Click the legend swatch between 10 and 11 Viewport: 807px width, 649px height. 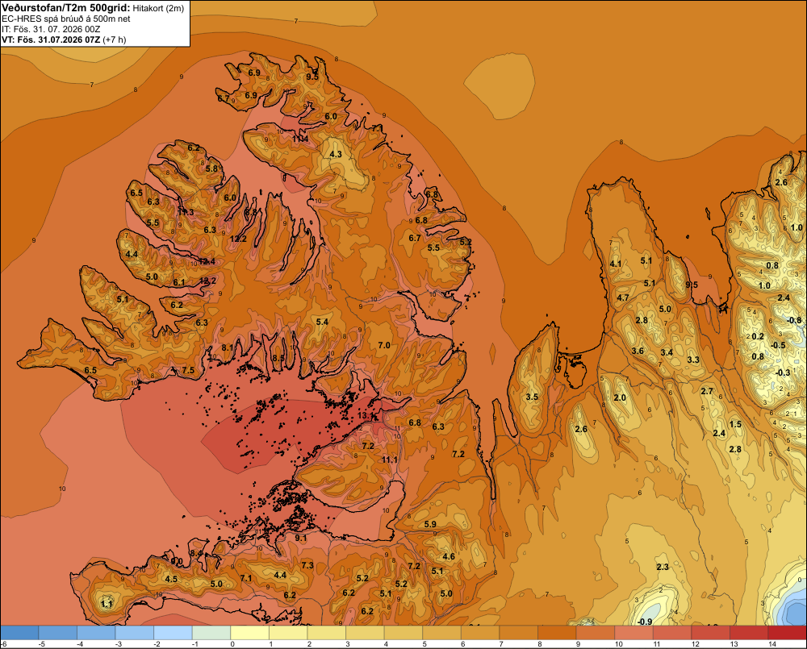(x=634, y=633)
